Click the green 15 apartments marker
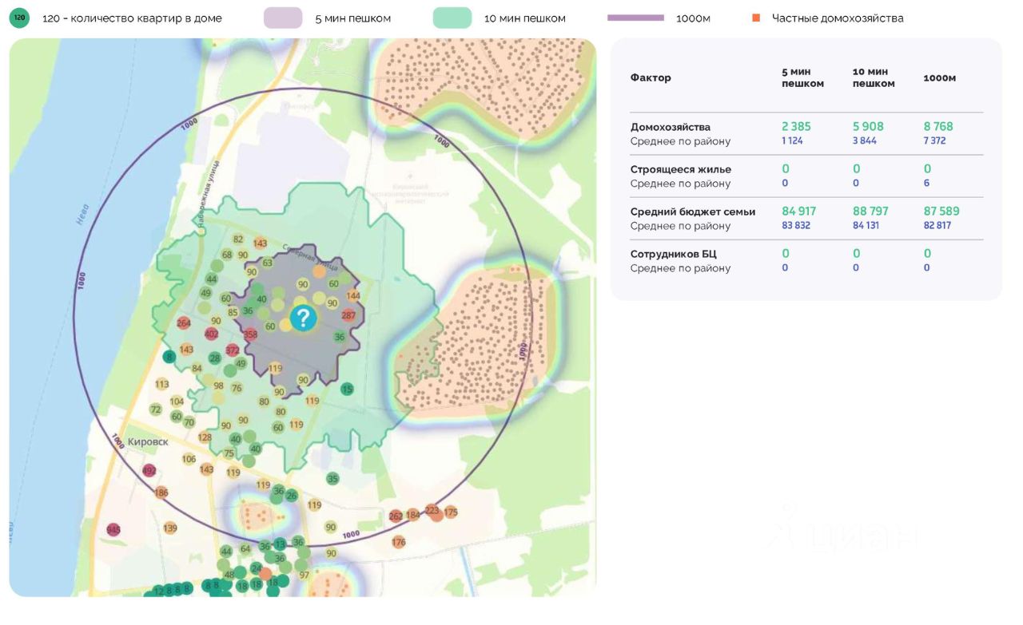 [347, 389]
